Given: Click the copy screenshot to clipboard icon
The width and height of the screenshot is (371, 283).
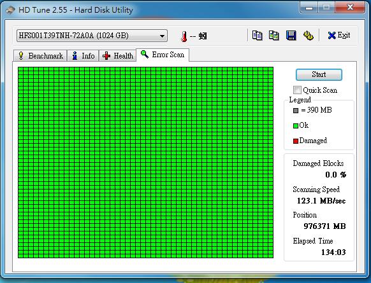Looking at the screenshot, I should 273,36.
